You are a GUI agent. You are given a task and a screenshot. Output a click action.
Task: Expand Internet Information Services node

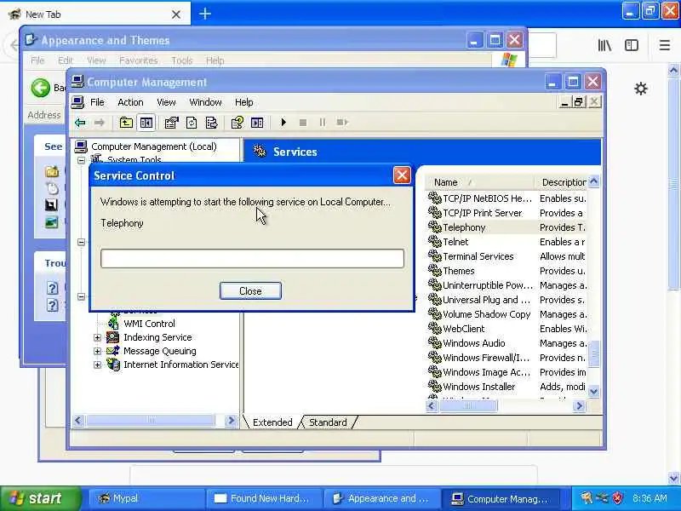pyautogui.click(x=97, y=365)
